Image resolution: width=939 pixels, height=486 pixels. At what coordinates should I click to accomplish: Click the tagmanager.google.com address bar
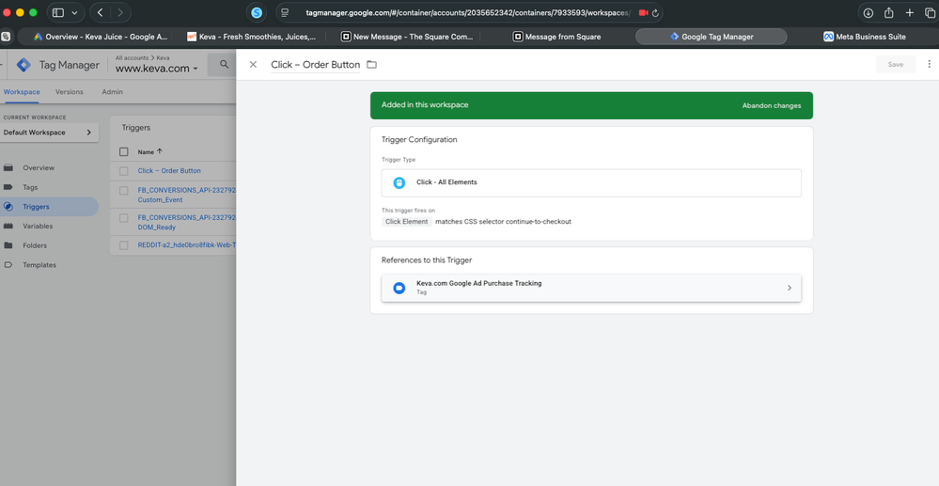click(x=467, y=12)
